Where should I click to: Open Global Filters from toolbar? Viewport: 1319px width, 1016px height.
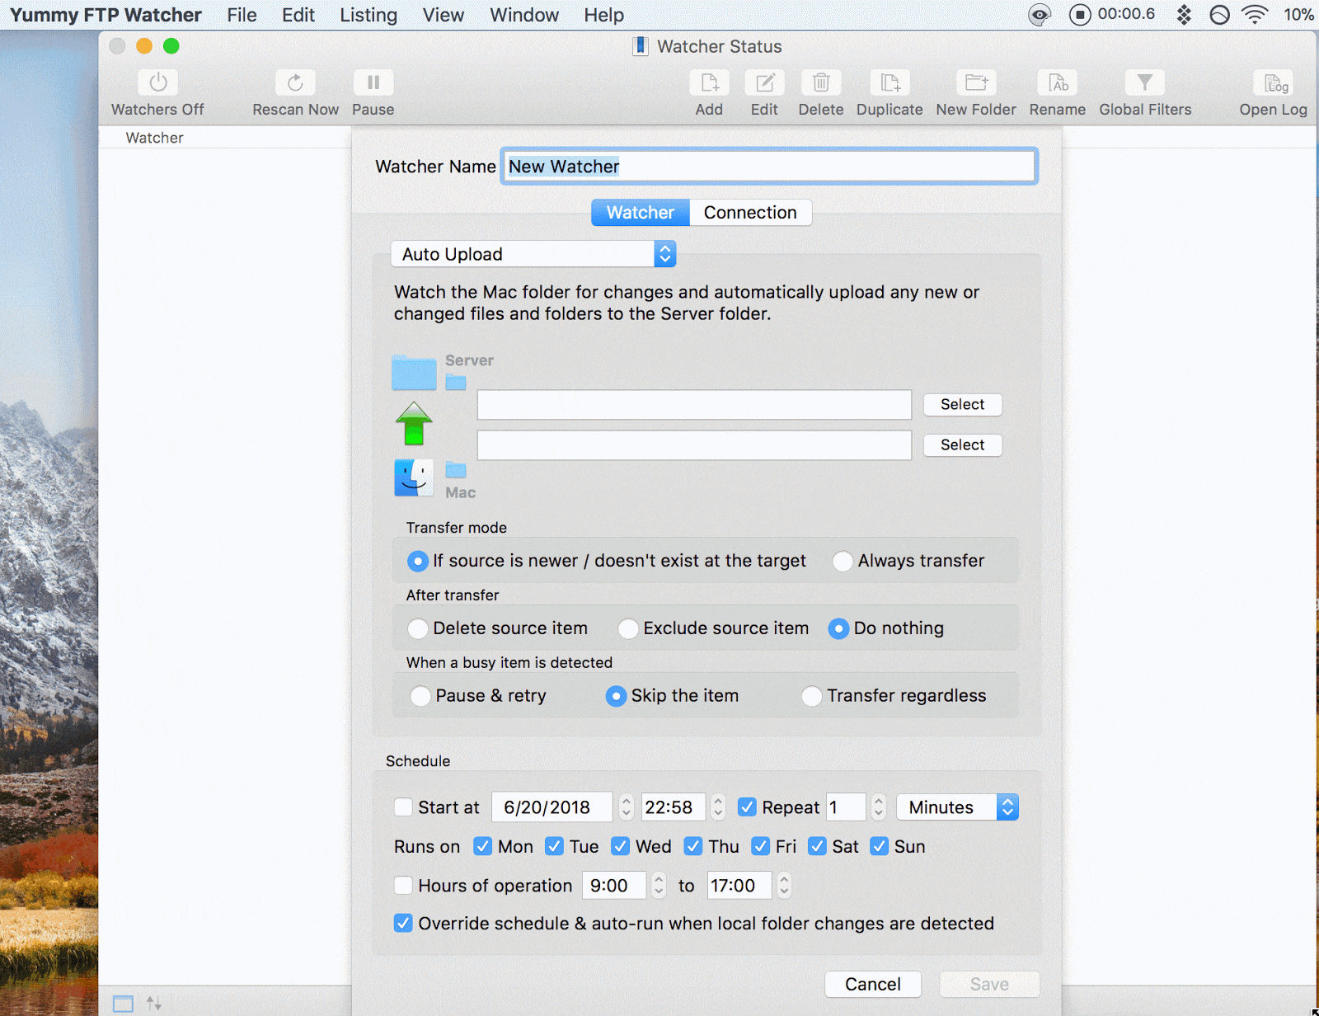(x=1145, y=82)
